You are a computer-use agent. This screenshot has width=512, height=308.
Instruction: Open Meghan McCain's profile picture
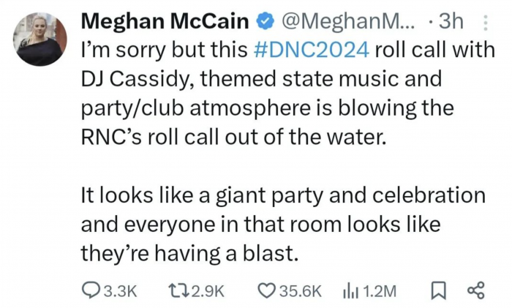coord(40,38)
